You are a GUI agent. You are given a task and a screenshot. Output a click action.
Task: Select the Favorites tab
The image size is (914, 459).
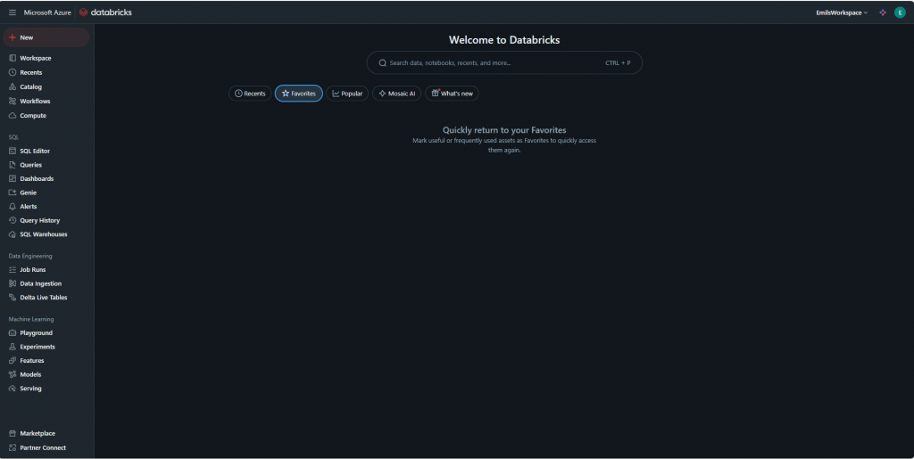[298, 93]
